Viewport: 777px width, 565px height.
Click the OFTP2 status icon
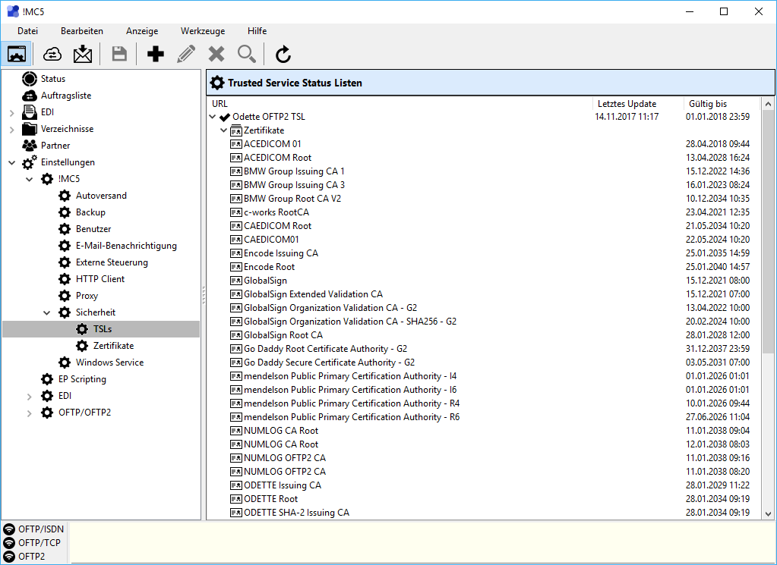pyautogui.click(x=9, y=557)
